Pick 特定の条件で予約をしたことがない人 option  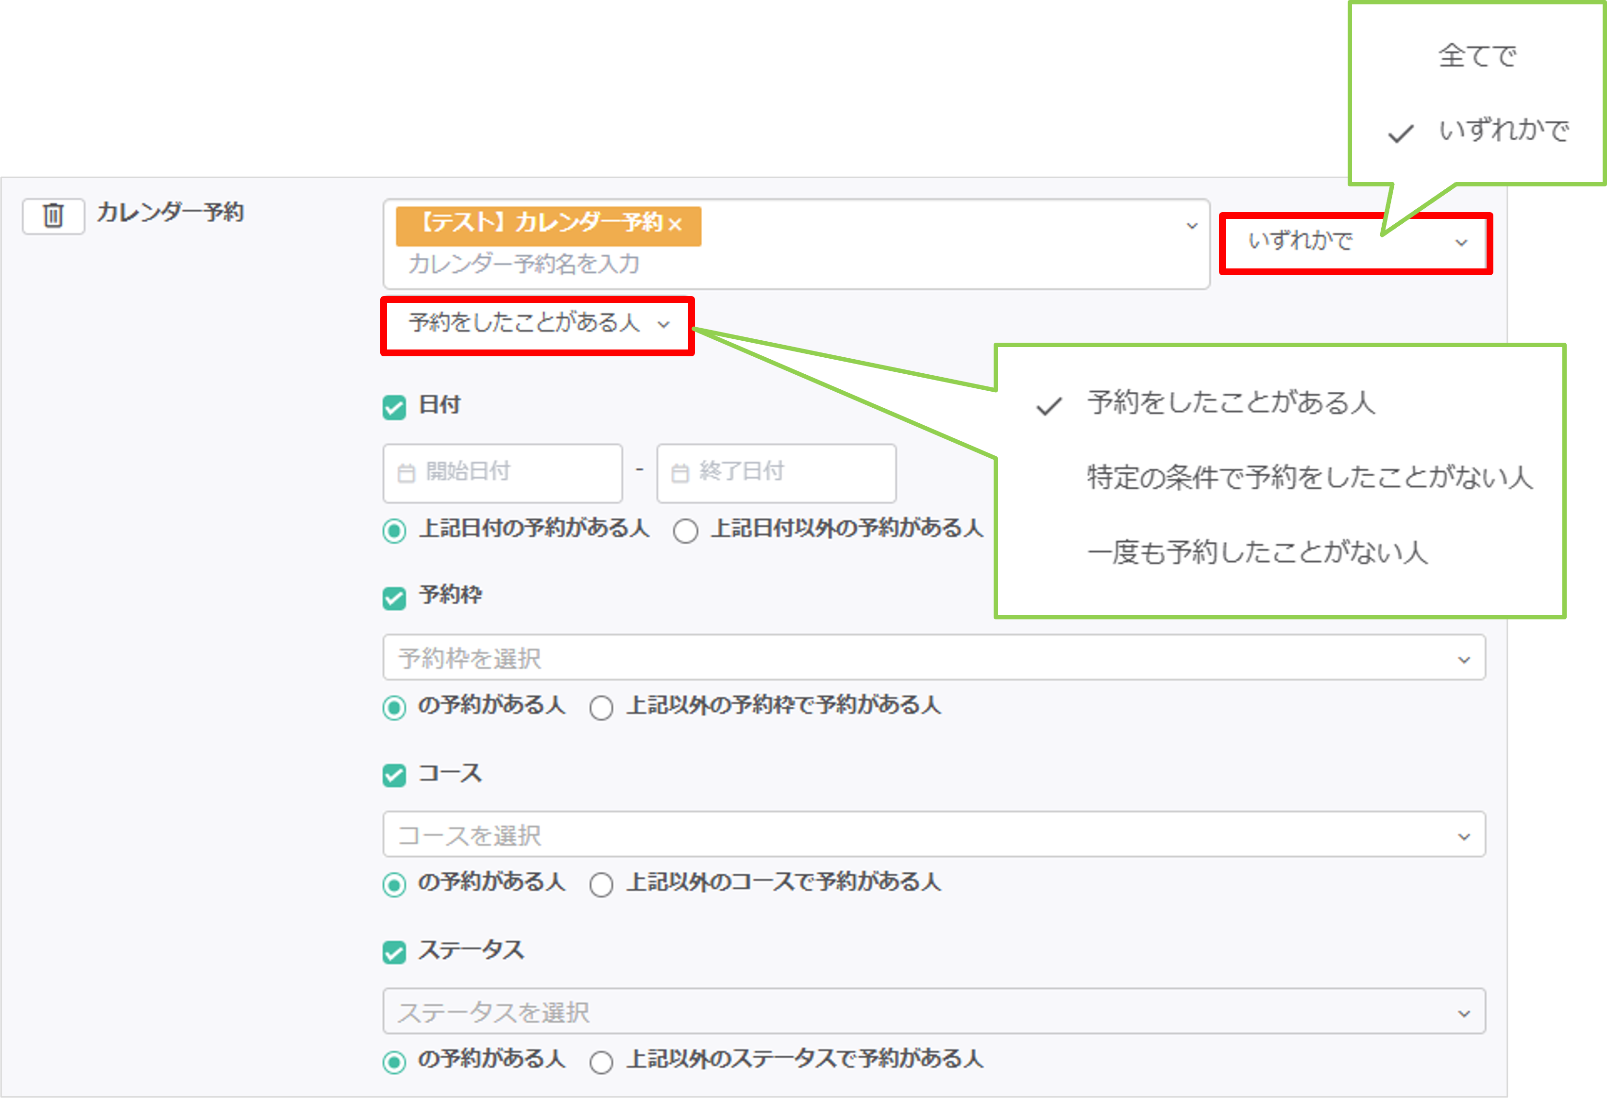[1309, 478]
